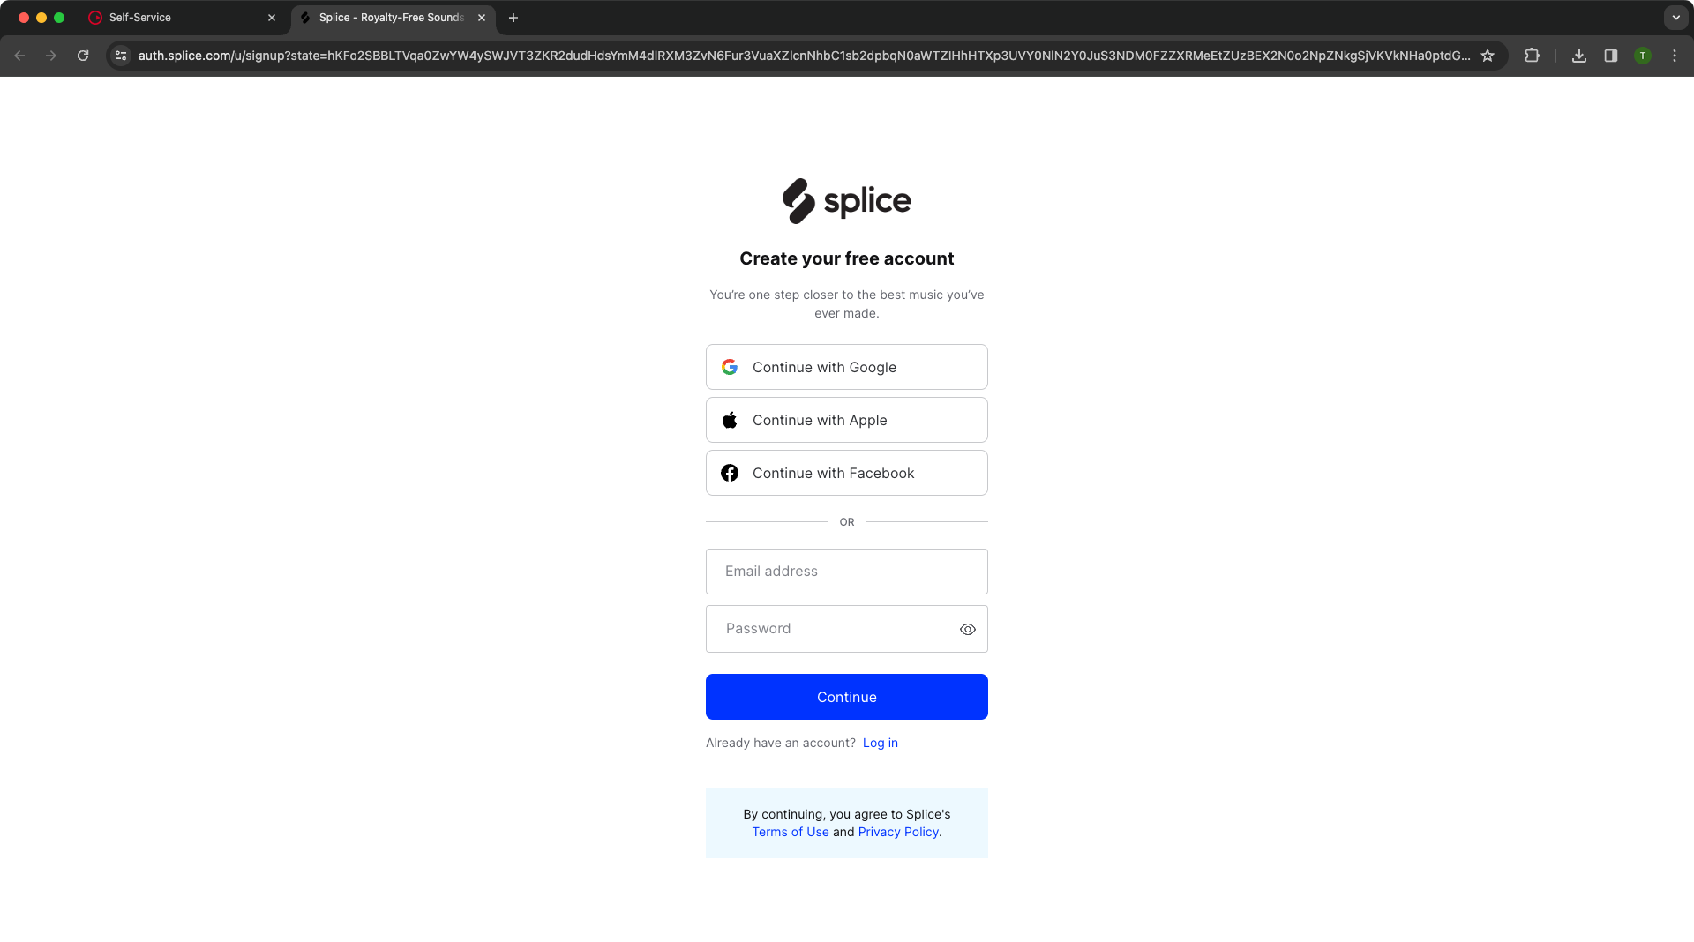
Task: View site information icon in address bar
Action: coord(121,56)
